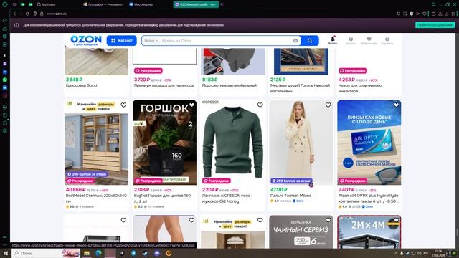Open the Подлокотник автомобильный link

tap(229, 85)
